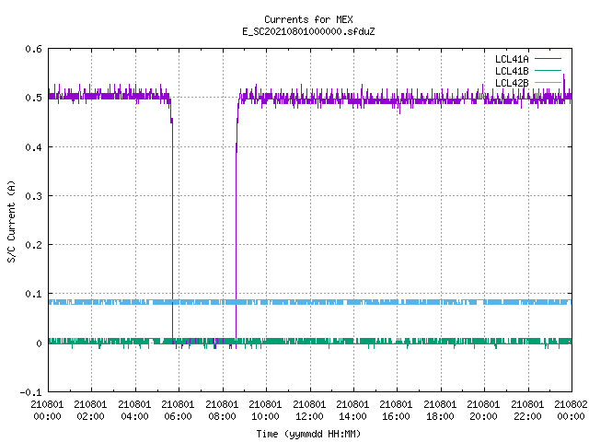Click the 0.4 y-axis tick label

tap(33, 147)
